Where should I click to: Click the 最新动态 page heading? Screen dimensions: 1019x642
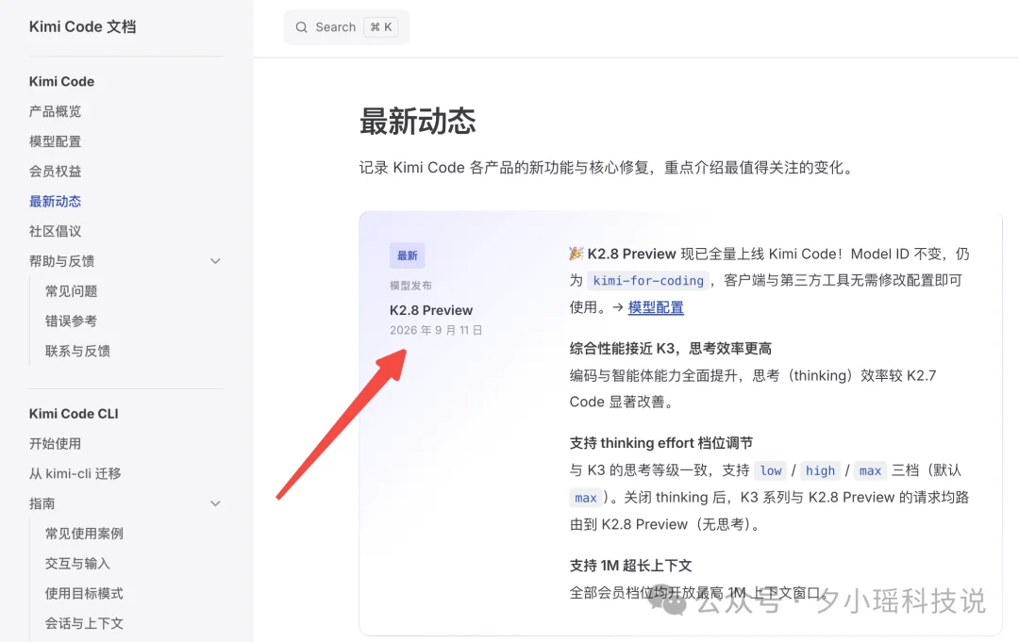click(417, 122)
